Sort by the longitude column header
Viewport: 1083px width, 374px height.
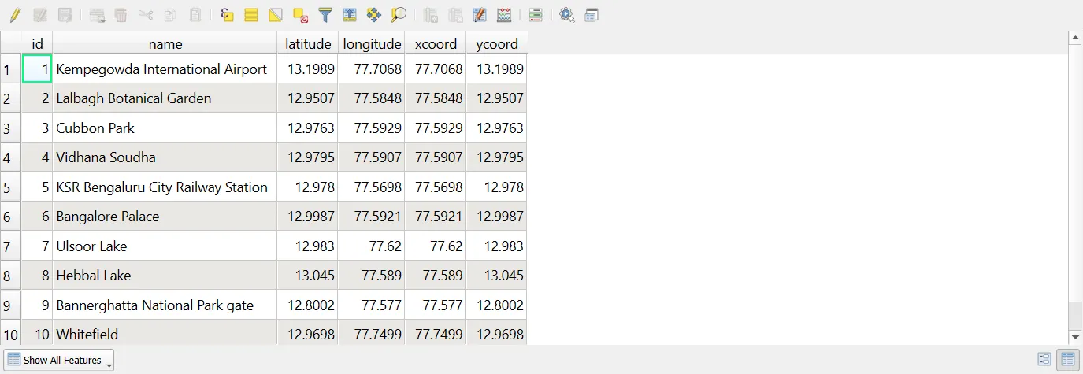pos(372,44)
